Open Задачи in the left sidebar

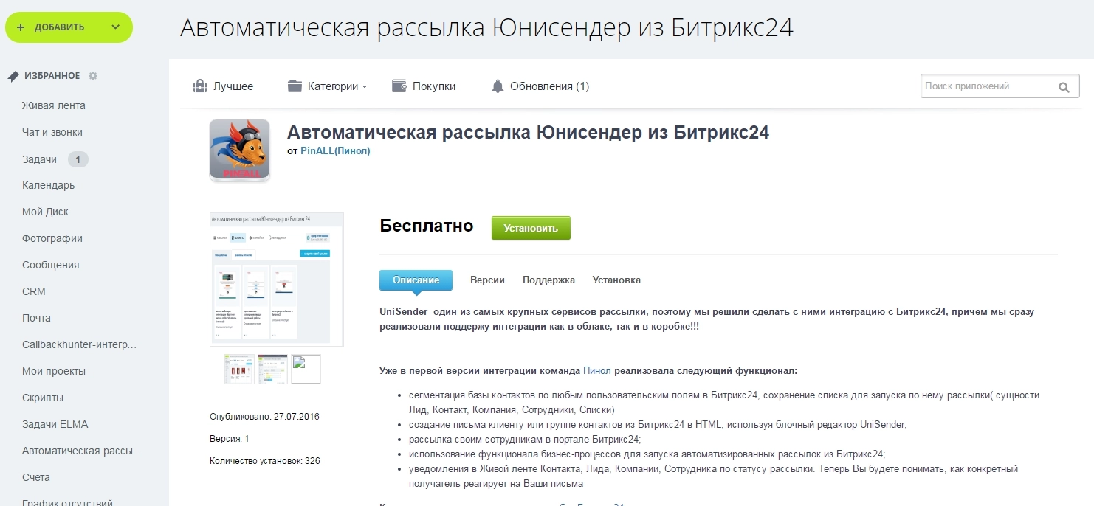pos(39,159)
